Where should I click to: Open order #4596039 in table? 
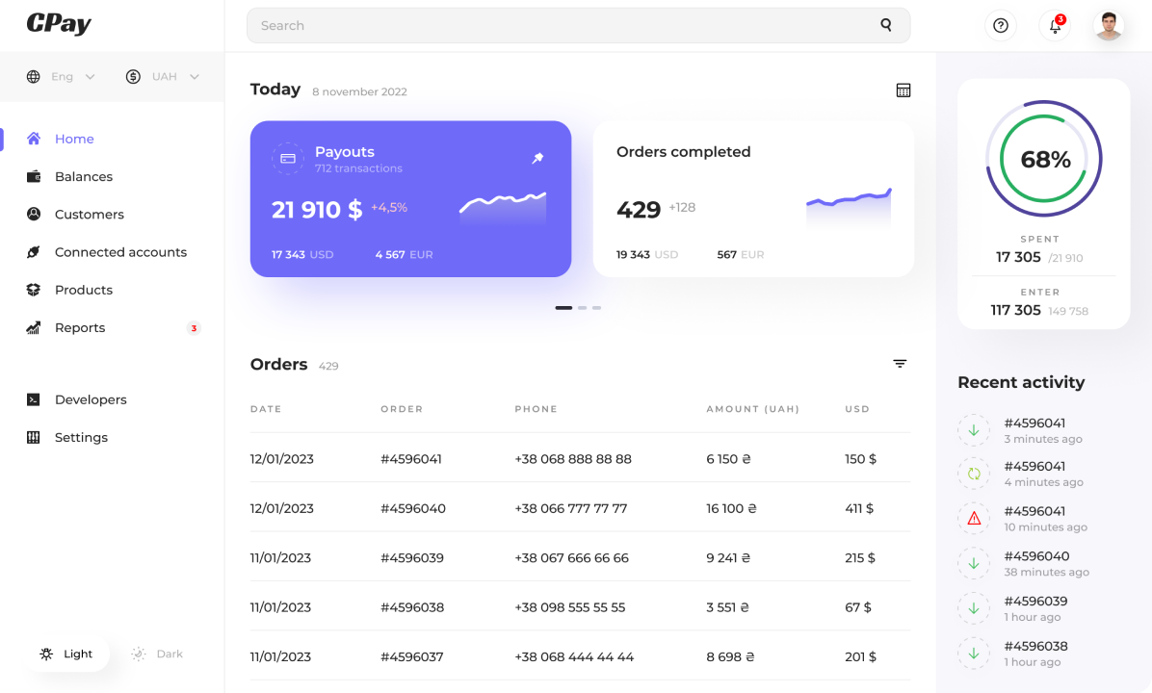412,558
